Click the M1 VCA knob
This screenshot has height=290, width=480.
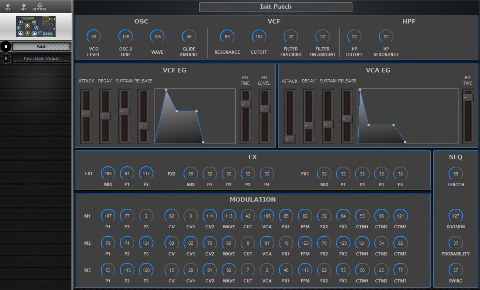coord(267,216)
